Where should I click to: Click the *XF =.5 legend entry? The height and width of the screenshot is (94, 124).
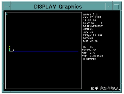(x=88, y=53)
